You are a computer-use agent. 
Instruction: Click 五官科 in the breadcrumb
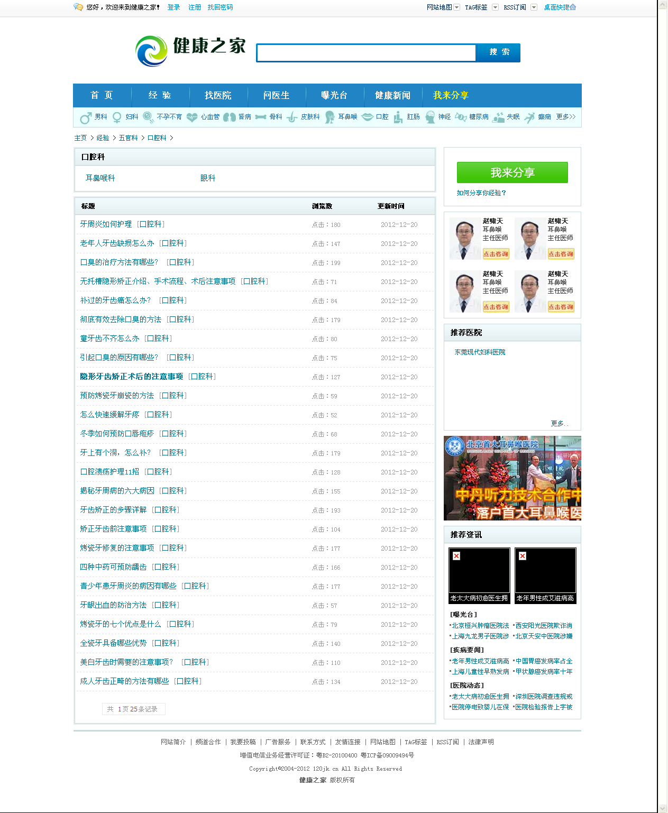point(128,138)
